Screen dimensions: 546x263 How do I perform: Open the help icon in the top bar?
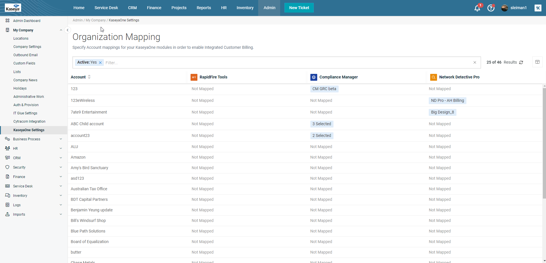(490, 8)
